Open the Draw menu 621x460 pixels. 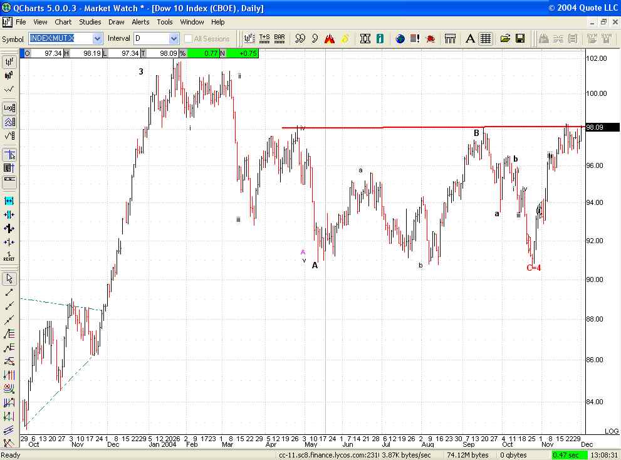[x=116, y=22]
